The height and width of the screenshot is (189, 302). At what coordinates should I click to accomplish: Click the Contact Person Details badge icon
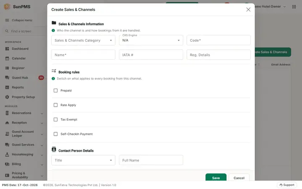click(54, 149)
